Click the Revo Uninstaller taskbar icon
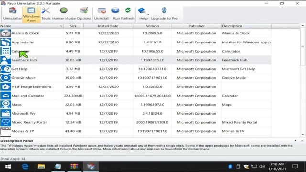 (91, 167)
